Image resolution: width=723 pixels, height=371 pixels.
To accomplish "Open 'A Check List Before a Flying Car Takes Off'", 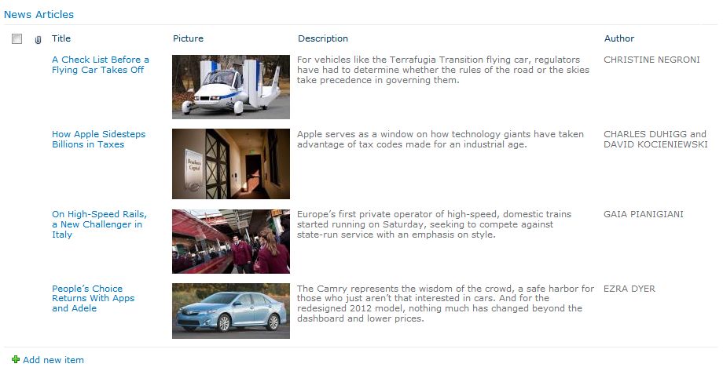I will (x=100, y=64).
